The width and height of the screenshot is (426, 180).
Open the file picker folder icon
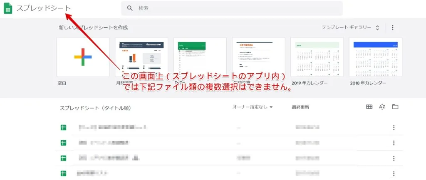(x=395, y=107)
